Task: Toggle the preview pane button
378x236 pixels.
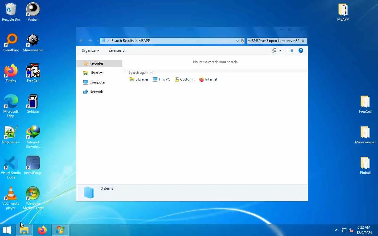Action: click(290, 50)
